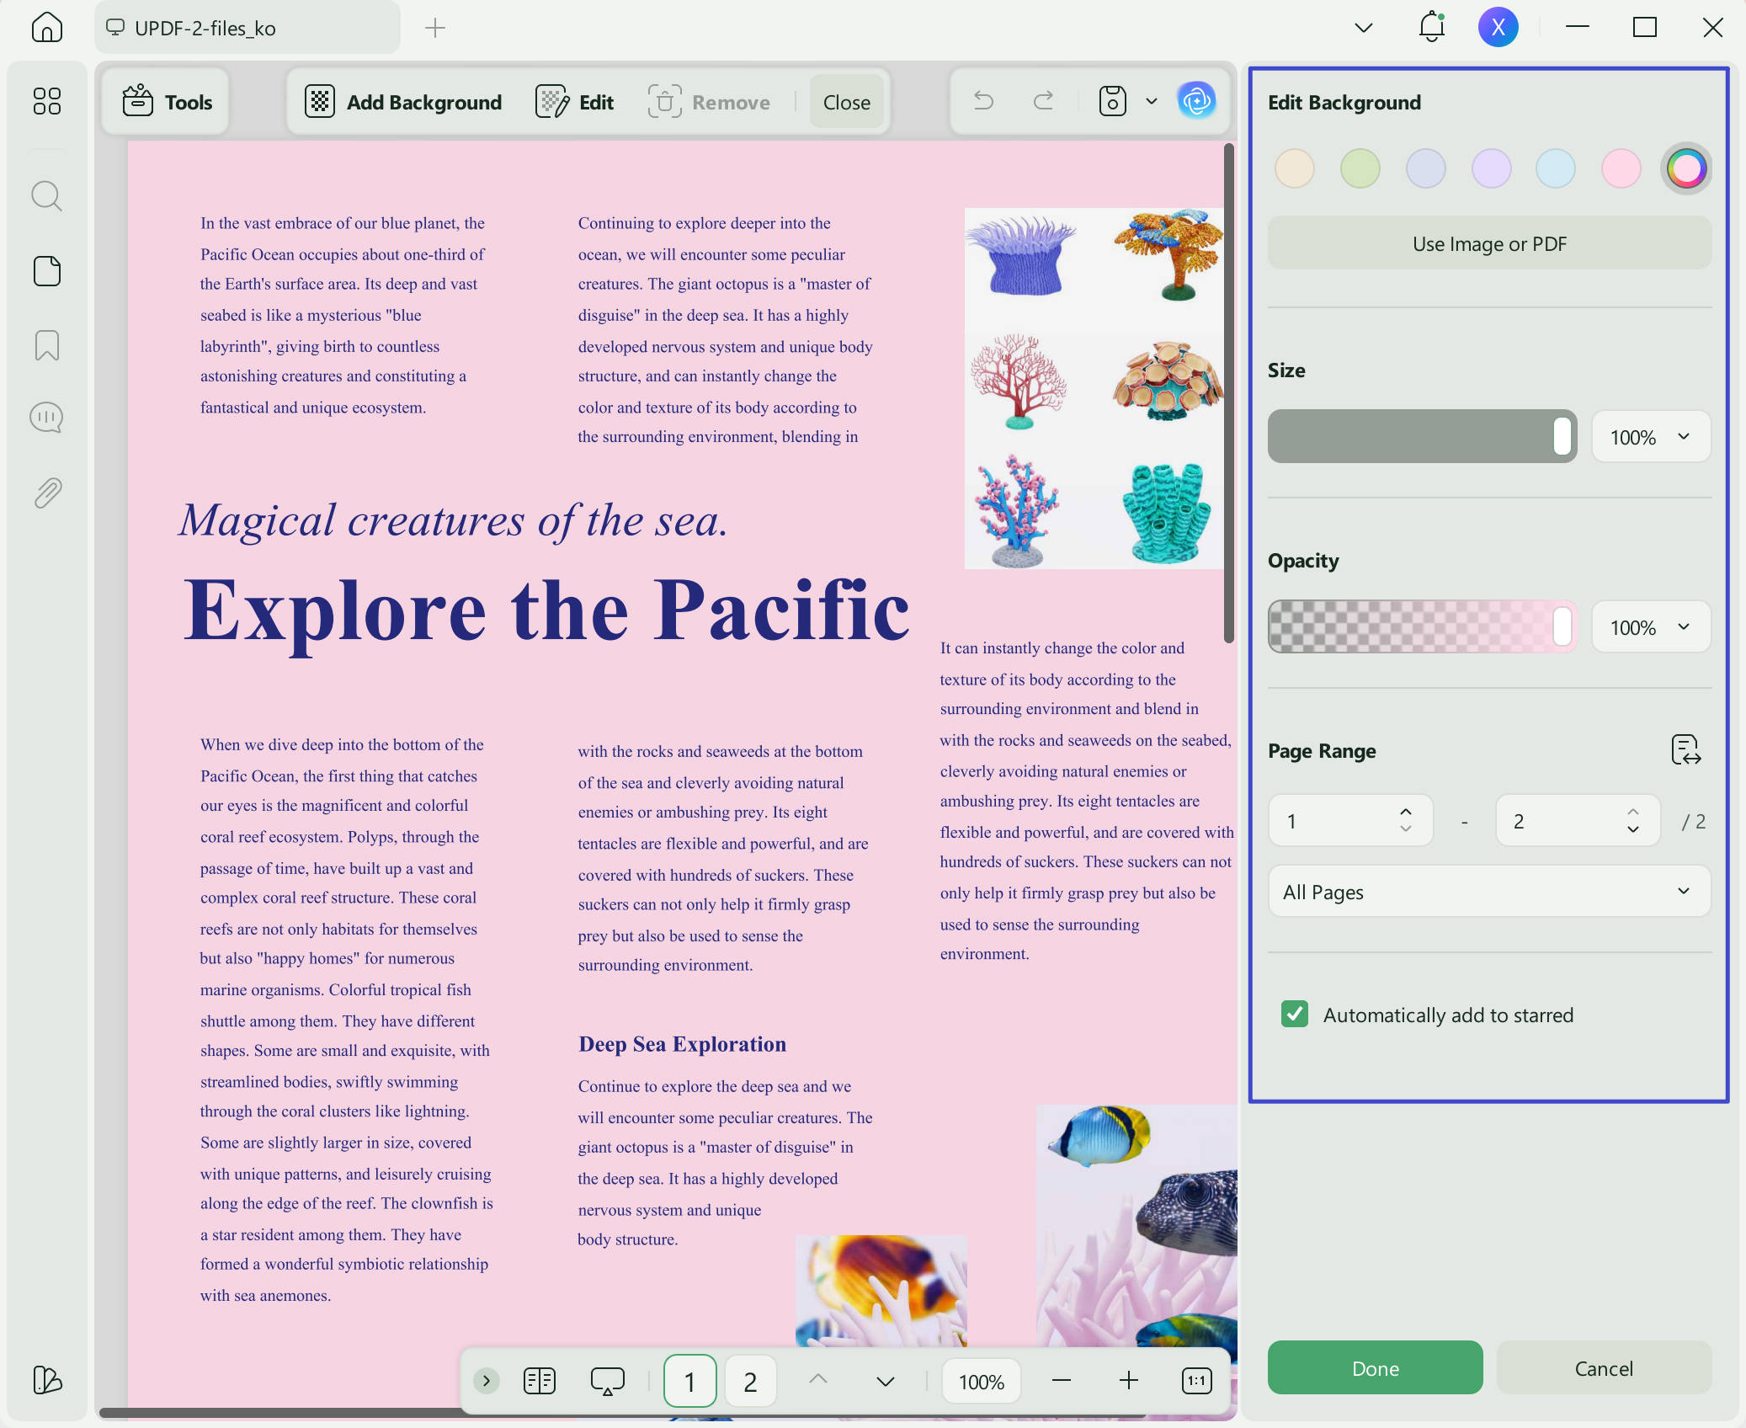1746x1428 pixels.
Task: Click the layers icon at sidebar bottom
Action: 47,1379
